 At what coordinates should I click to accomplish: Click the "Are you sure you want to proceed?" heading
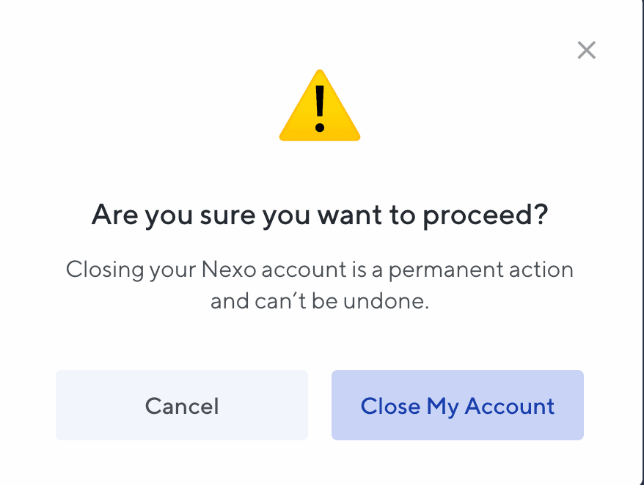click(320, 216)
